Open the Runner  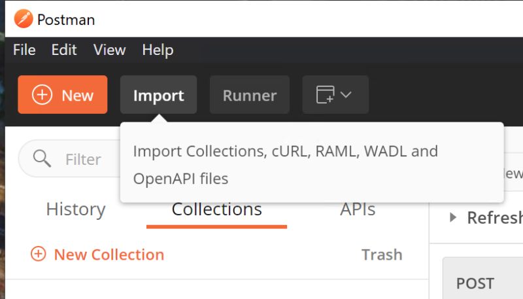pyautogui.click(x=250, y=95)
